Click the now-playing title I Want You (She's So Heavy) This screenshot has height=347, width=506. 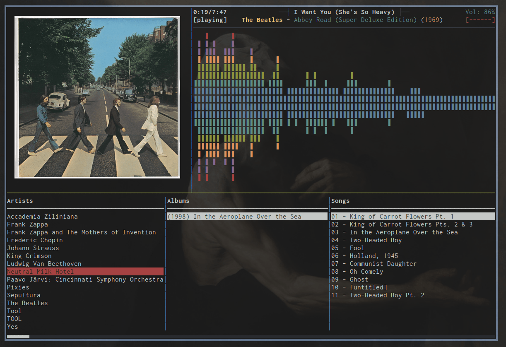pyautogui.click(x=344, y=12)
